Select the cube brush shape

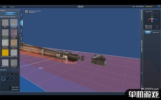click(x=12, y=74)
